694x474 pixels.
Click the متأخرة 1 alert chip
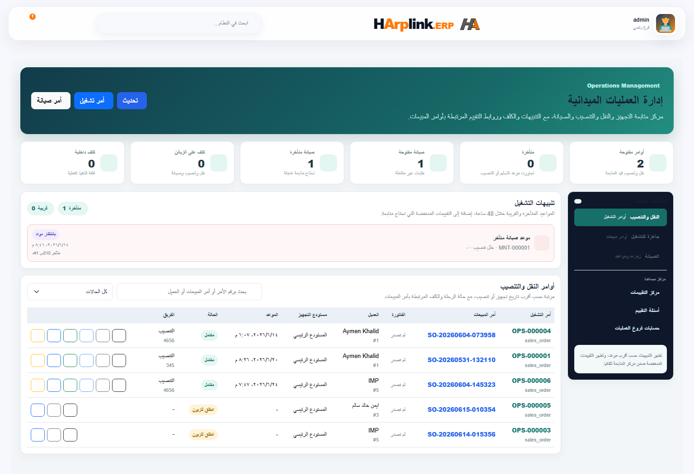(x=72, y=209)
